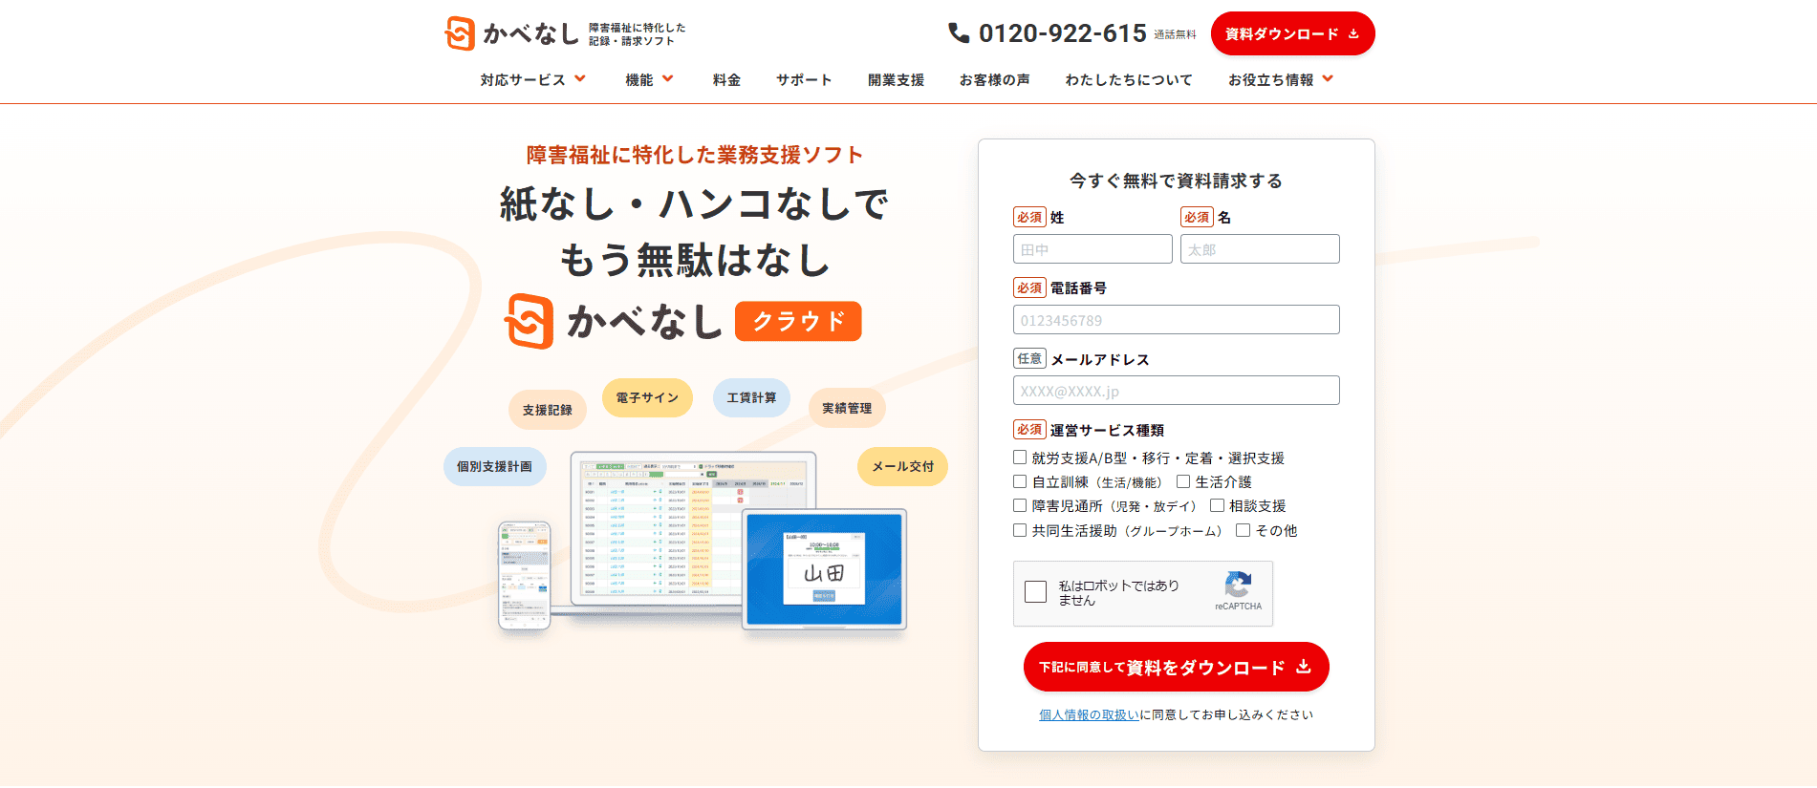Click the 支援記録 feature bubble

point(548,410)
